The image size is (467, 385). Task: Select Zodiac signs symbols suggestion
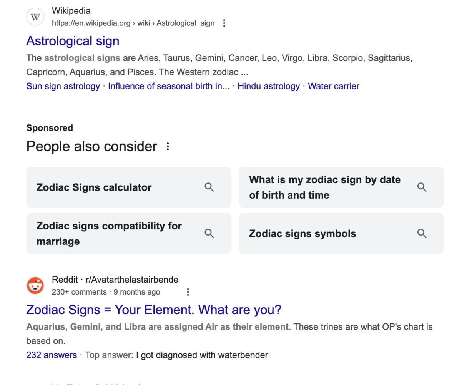341,233
